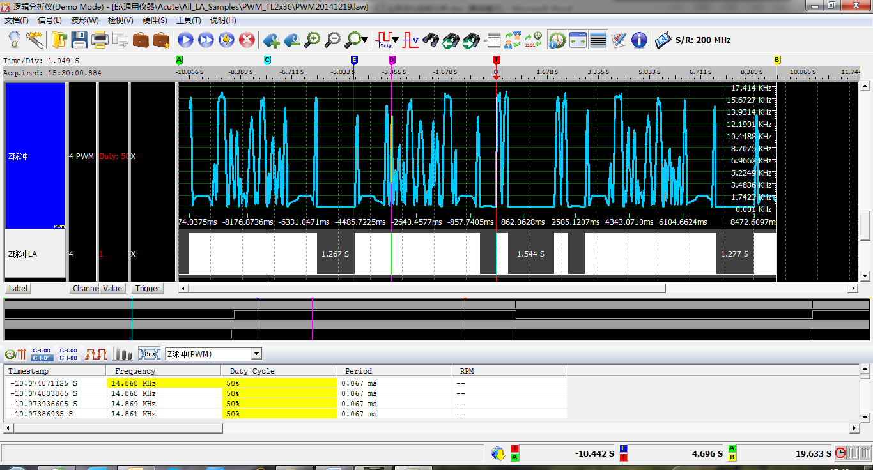Zoom out with the minus magnifier
The height and width of the screenshot is (470, 873).
click(x=332, y=40)
